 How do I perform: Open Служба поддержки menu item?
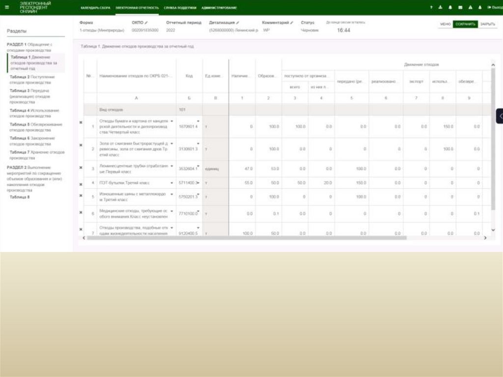(x=180, y=8)
